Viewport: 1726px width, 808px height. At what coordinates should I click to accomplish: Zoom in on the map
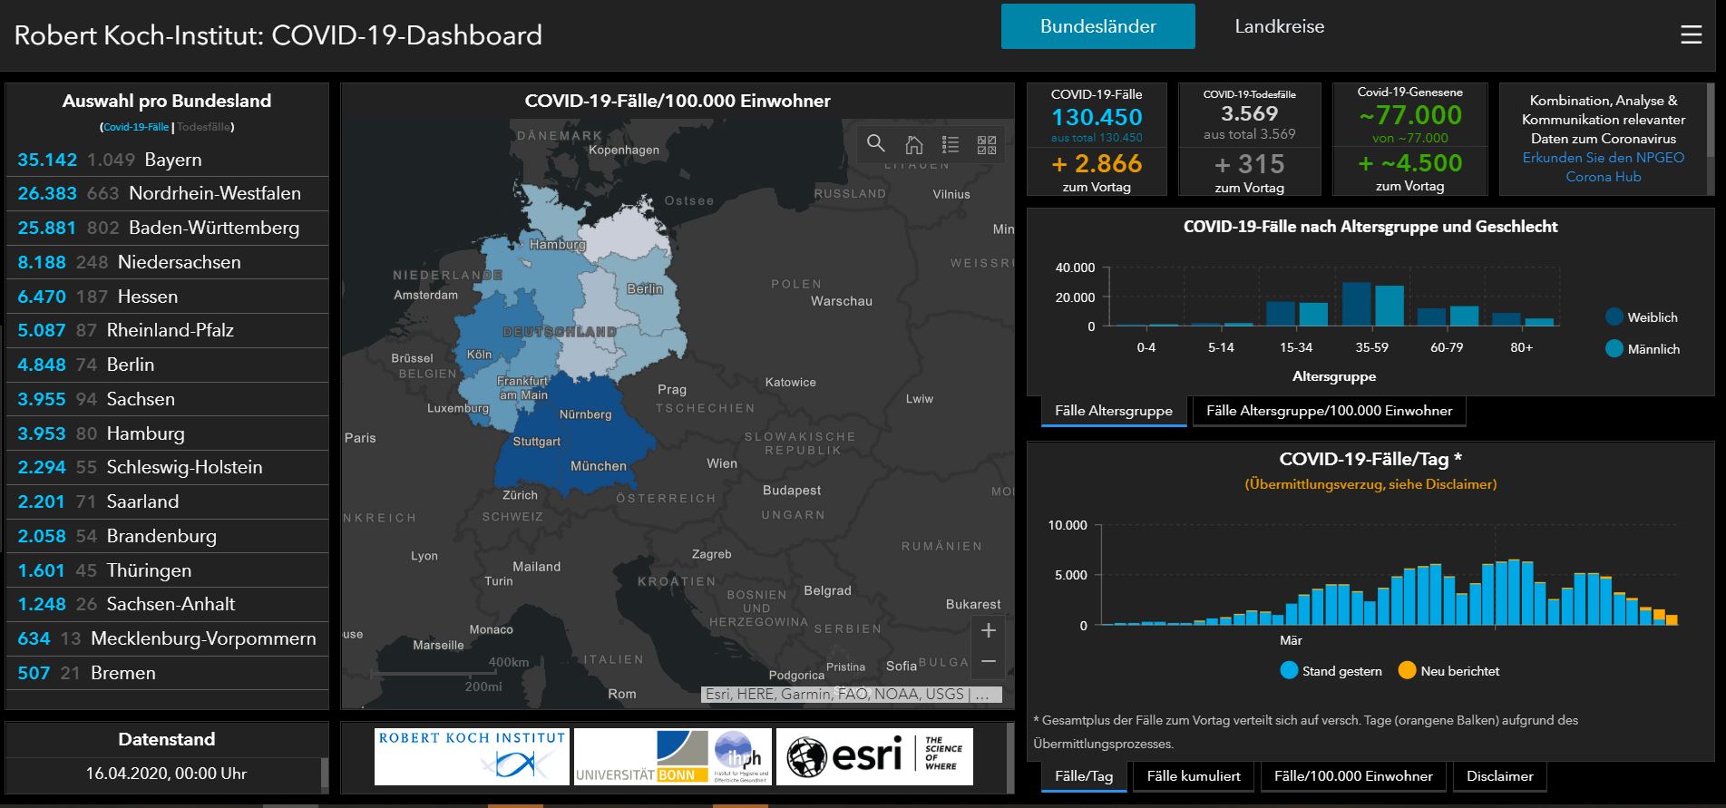click(989, 630)
